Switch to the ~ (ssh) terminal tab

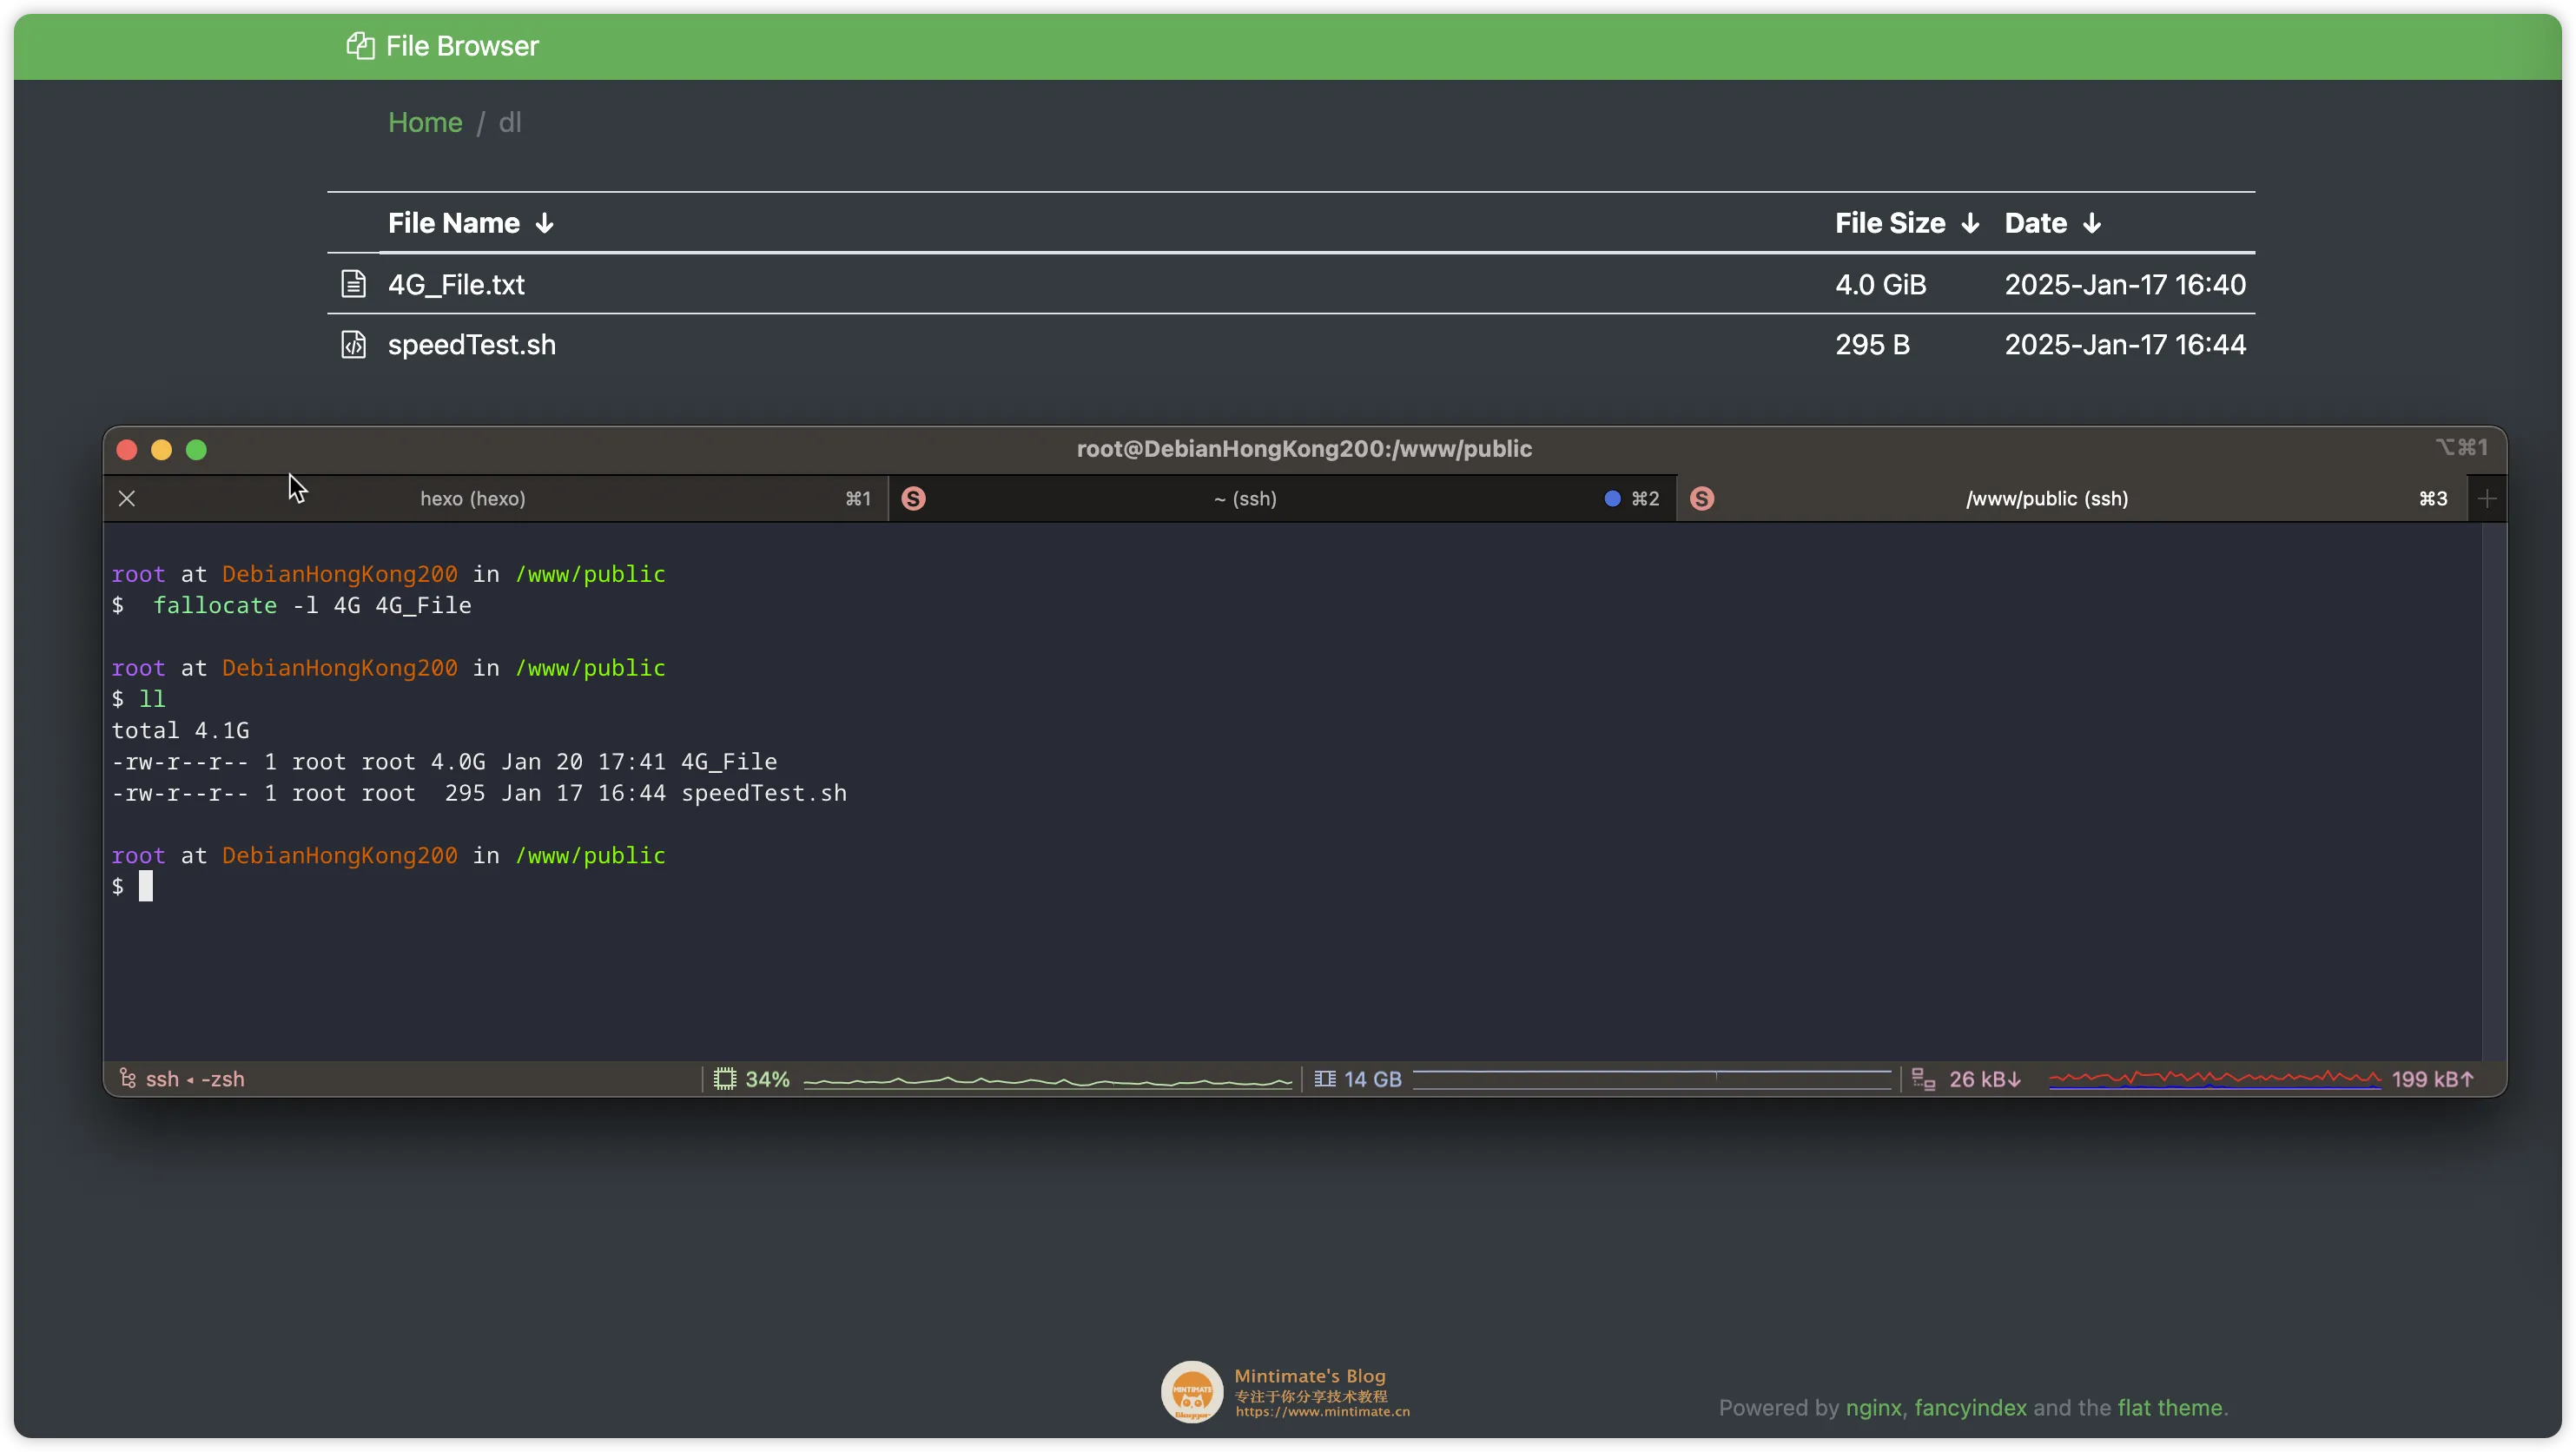click(x=1245, y=499)
